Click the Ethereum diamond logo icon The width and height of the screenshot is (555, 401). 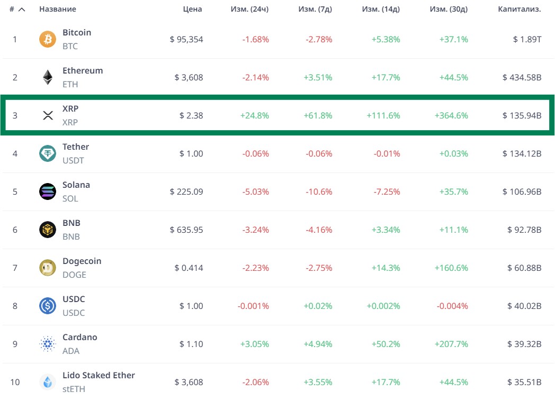pos(48,77)
